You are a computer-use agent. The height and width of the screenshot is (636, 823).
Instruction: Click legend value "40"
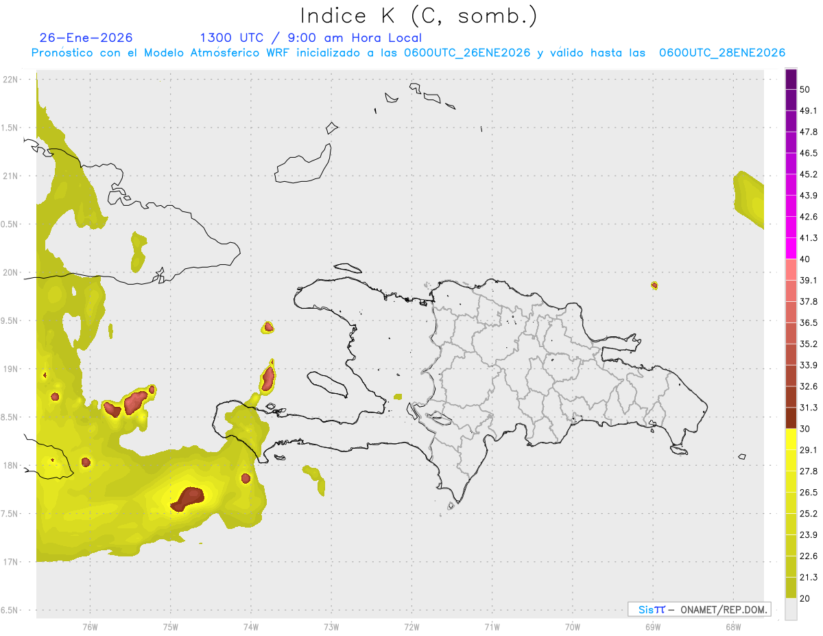804,259
